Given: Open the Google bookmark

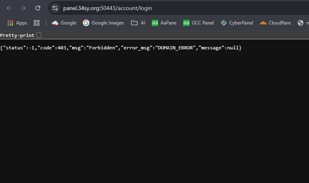Looking at the screenshot, I should tap(64, 23).
